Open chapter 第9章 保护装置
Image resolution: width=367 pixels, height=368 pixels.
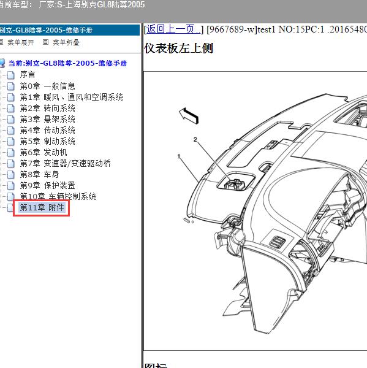click(47, 185)
